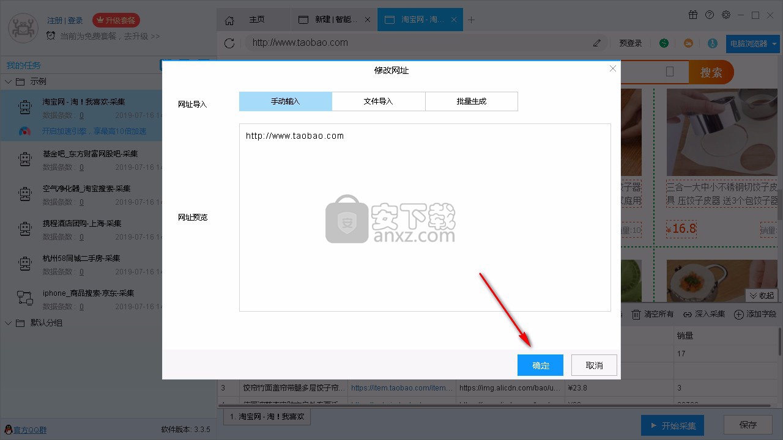Click the home icon in tab bar
This screenshot has width=783, height=440.
coord(229,20)
